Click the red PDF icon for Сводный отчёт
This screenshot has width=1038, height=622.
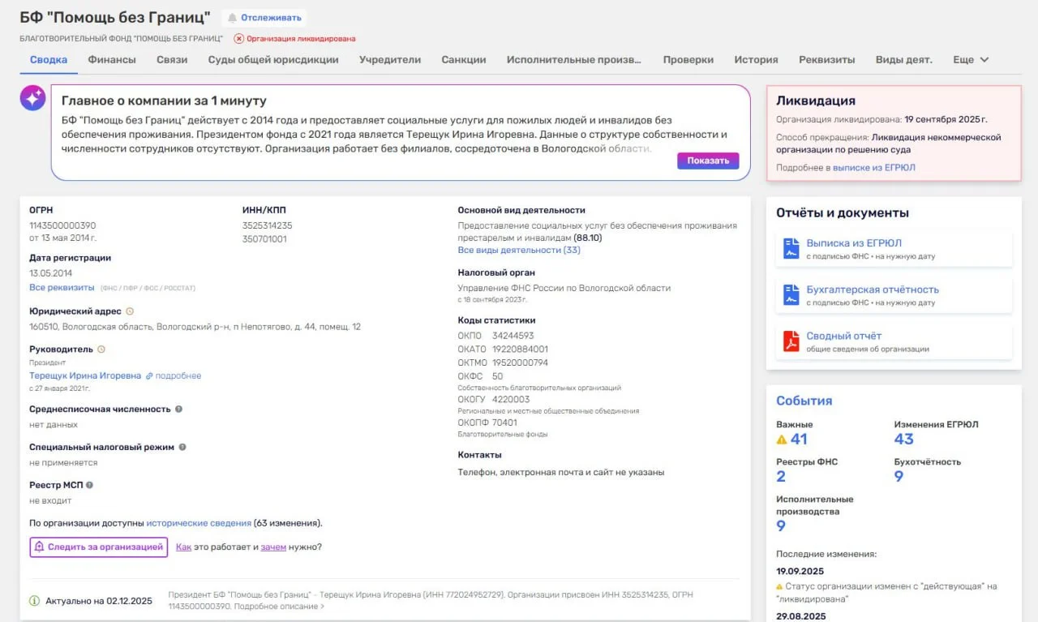click(791, 341)
